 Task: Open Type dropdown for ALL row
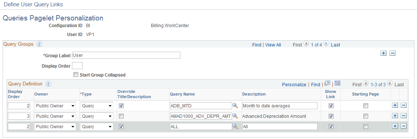pyautogui.click(x=97, y=127)
